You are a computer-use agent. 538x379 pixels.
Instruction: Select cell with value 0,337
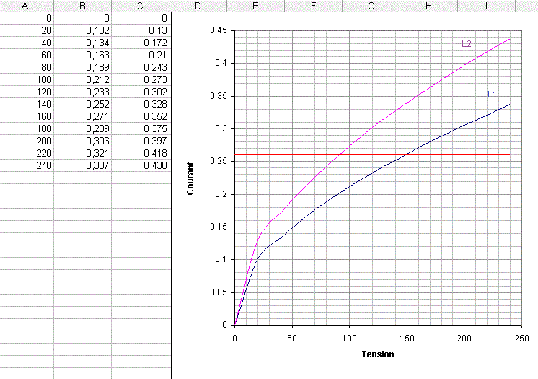[83, 165]
